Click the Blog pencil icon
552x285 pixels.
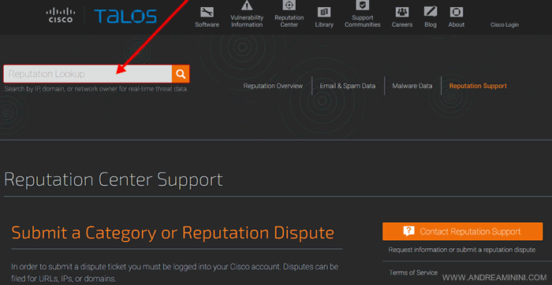431,12
